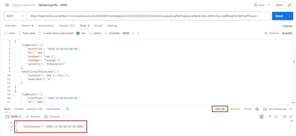Click the 200 OK status badge
296x136 pixels.
click(x=220, y=109)
